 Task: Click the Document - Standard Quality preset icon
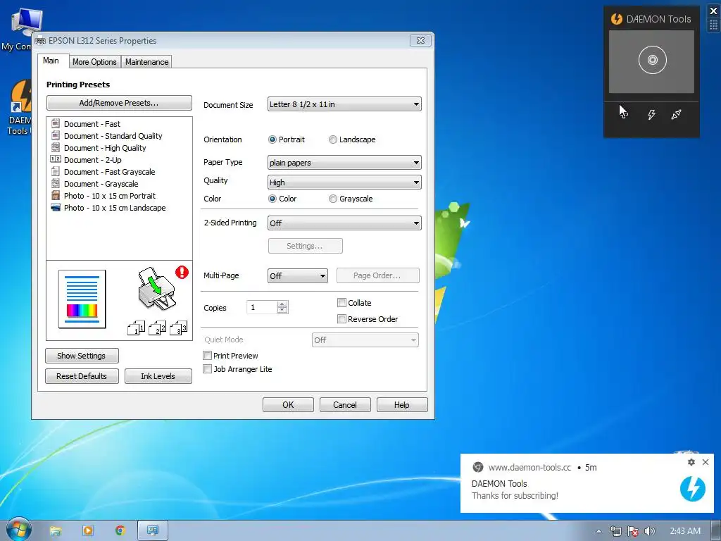[55, 135]
